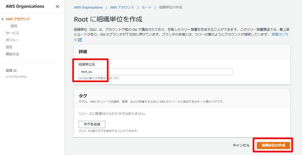Click heading Root に組織単位を作成
The width and height of the screenshot is (302, 155).
click(108, 19)
